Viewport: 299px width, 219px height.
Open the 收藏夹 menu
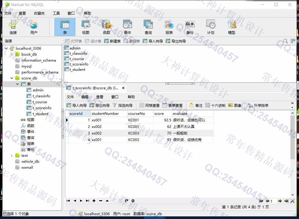pos(39,13)
